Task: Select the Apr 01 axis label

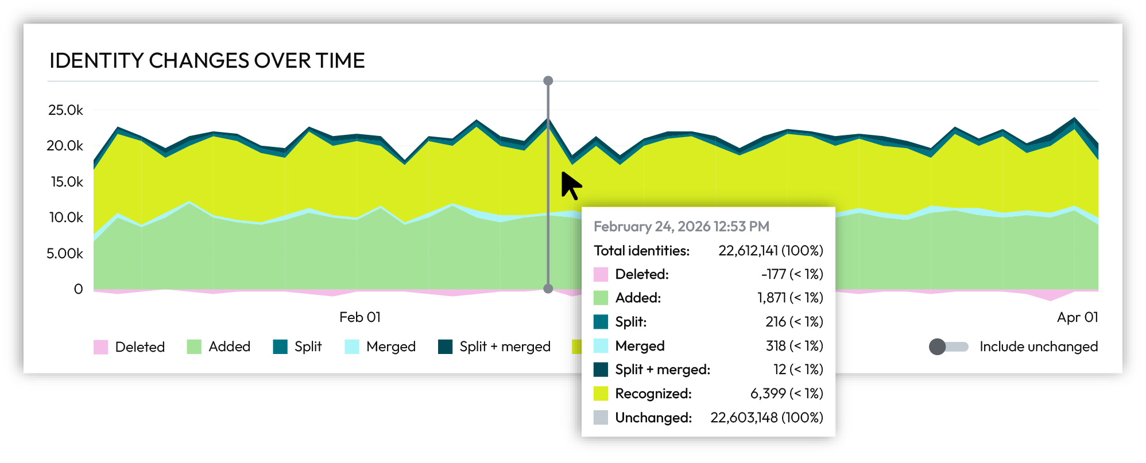Action: coord(1077,317)
